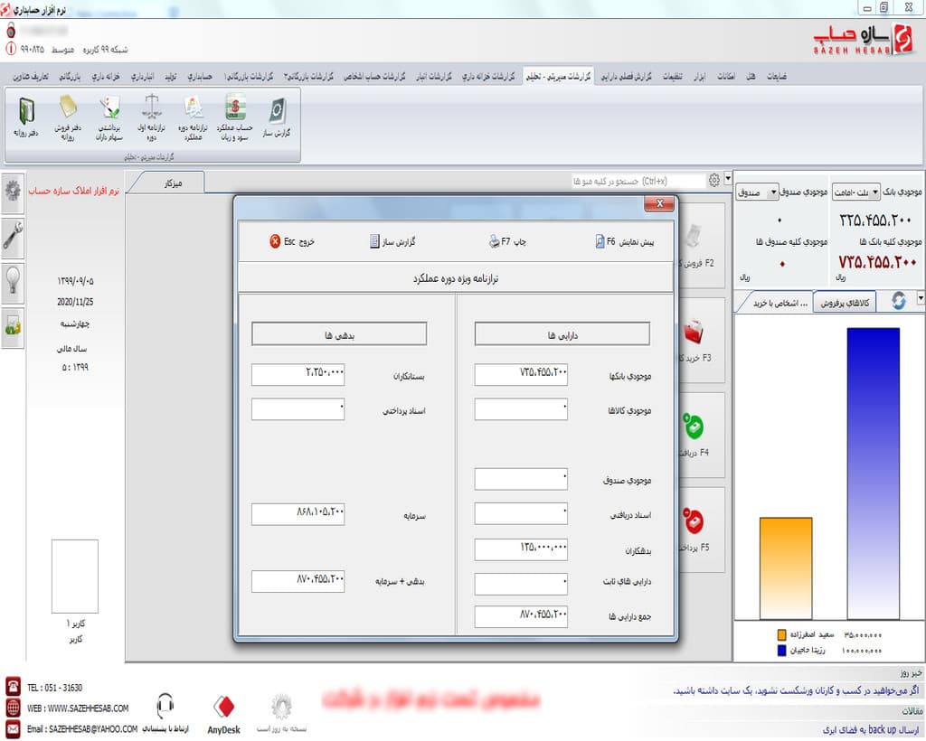Click ارتباط با پشتیبانی headset support icon

click(x=165, y=713)
